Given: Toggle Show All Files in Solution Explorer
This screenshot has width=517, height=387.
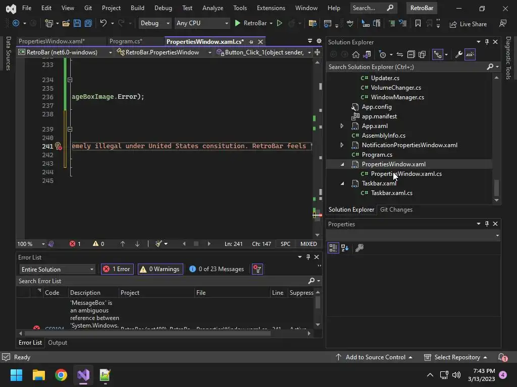Looking at the screenshot, I should tap(422, 54).
